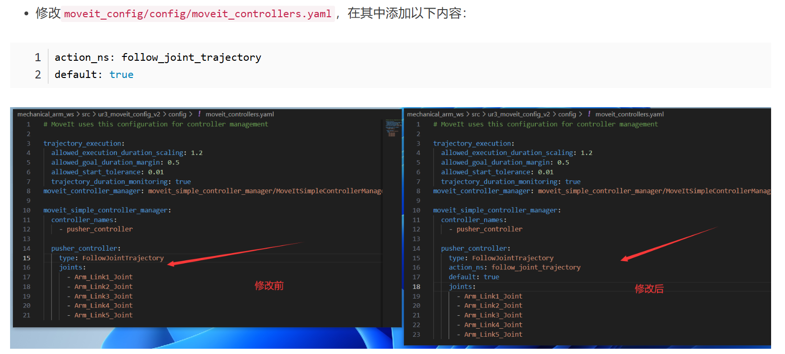Screen dimensions: 785x354
Task: Click Arm_Link5_Joint on line 23 in the 修改后 editor
Action: pyautogui.click(x=493, y=335)
